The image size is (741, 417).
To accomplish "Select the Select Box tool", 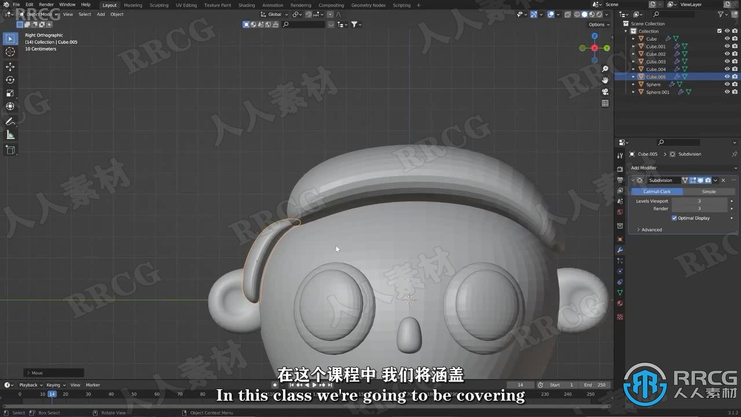I will click(10, 39).
